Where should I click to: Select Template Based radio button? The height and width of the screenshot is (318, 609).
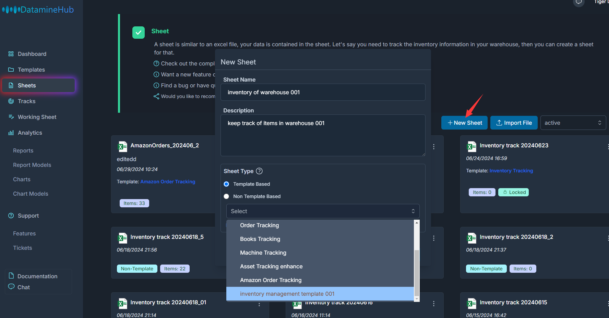226,184
